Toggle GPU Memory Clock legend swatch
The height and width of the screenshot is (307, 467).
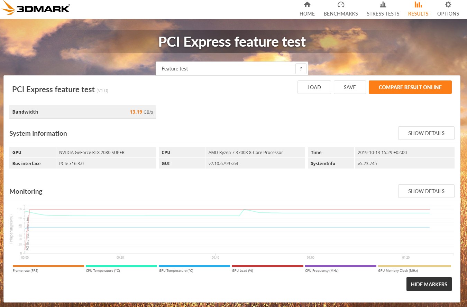pyautogui.click(x=414, y=266)
